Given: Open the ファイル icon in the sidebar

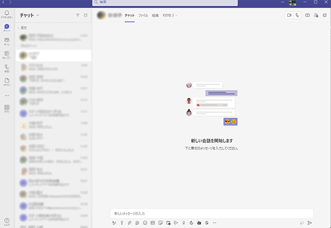Looking at the screenshot, I should coord(7,82).
